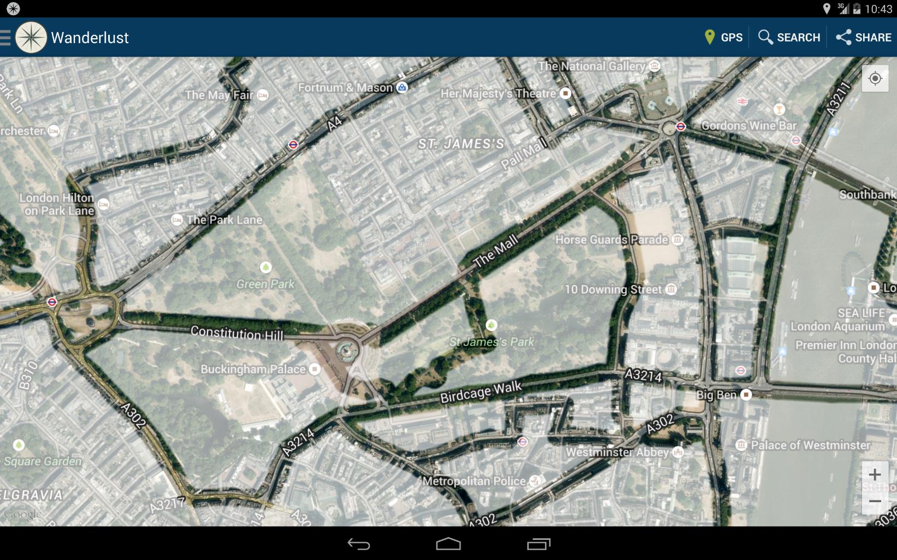
Task: Zoom in with the plus button
Action: pyautogui.click(x=875, y=474)
